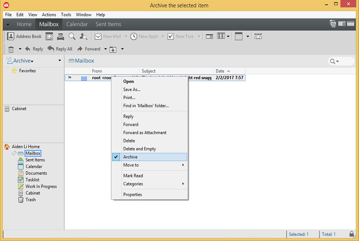This screenshot has height=241, width=359.
Task: Click the magnifier Find icon in toolbar
Action: click(x=72, y=36)
